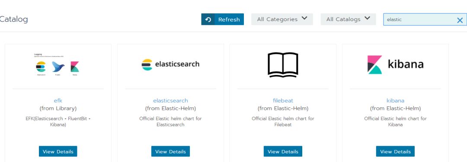
Task: Click the All Categories chevron arrow
Action: coord(304,19)
